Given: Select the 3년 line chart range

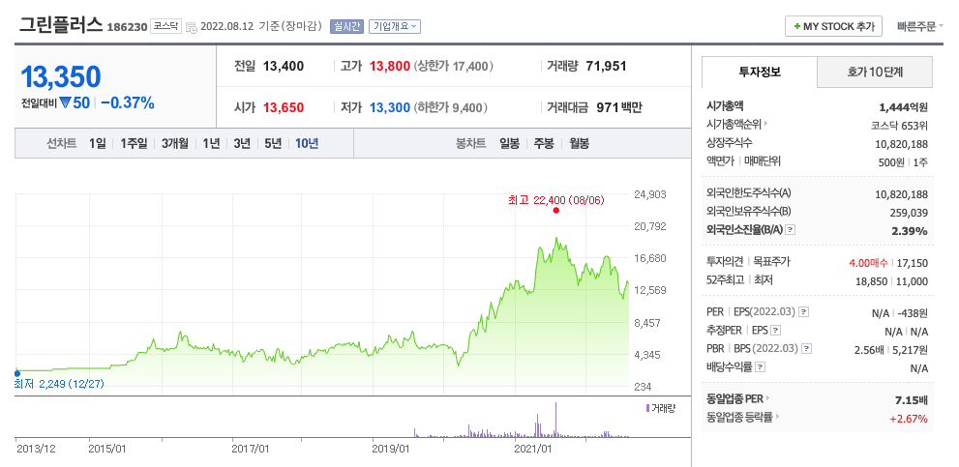Looking at the screenshot, I should [242, 144].
